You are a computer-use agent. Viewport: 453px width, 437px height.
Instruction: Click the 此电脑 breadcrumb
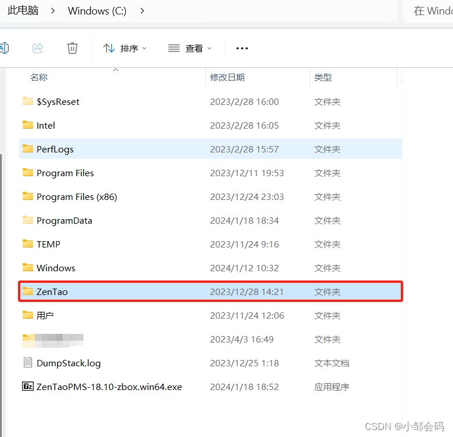(23, 10)
